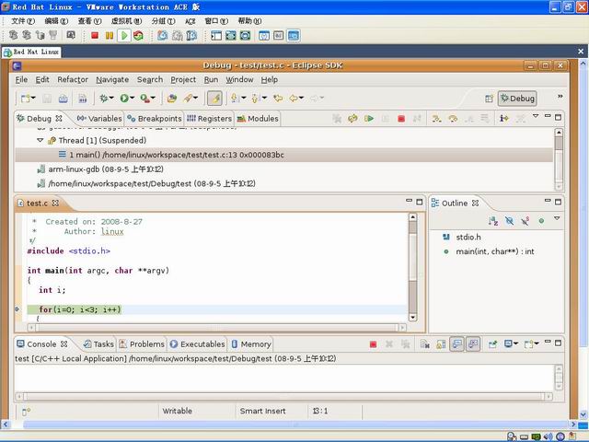Viewport: 589px width, 442px height.
Task: Click the Open Perspective icon beside Debug
Action: tap(489, 99)
